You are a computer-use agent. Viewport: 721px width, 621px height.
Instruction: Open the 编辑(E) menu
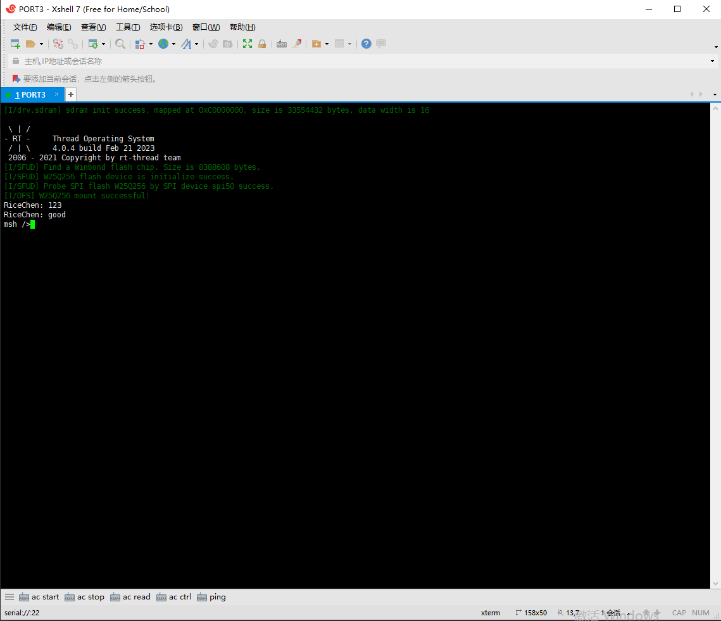(59, 27)
